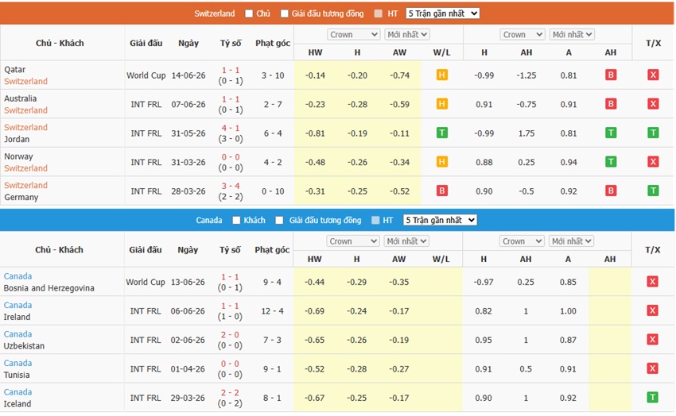Toggle the Khách checkbox for Canada
Screen dimensions: 676x416
click(236, 220)
